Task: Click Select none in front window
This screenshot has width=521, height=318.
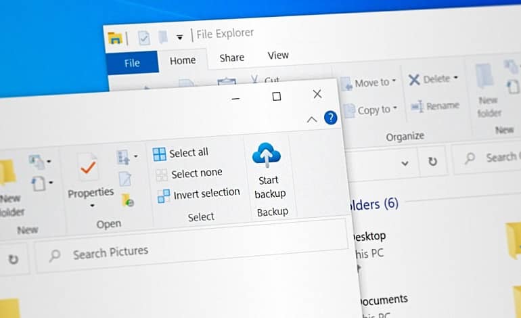Action: tap(189, 174)
